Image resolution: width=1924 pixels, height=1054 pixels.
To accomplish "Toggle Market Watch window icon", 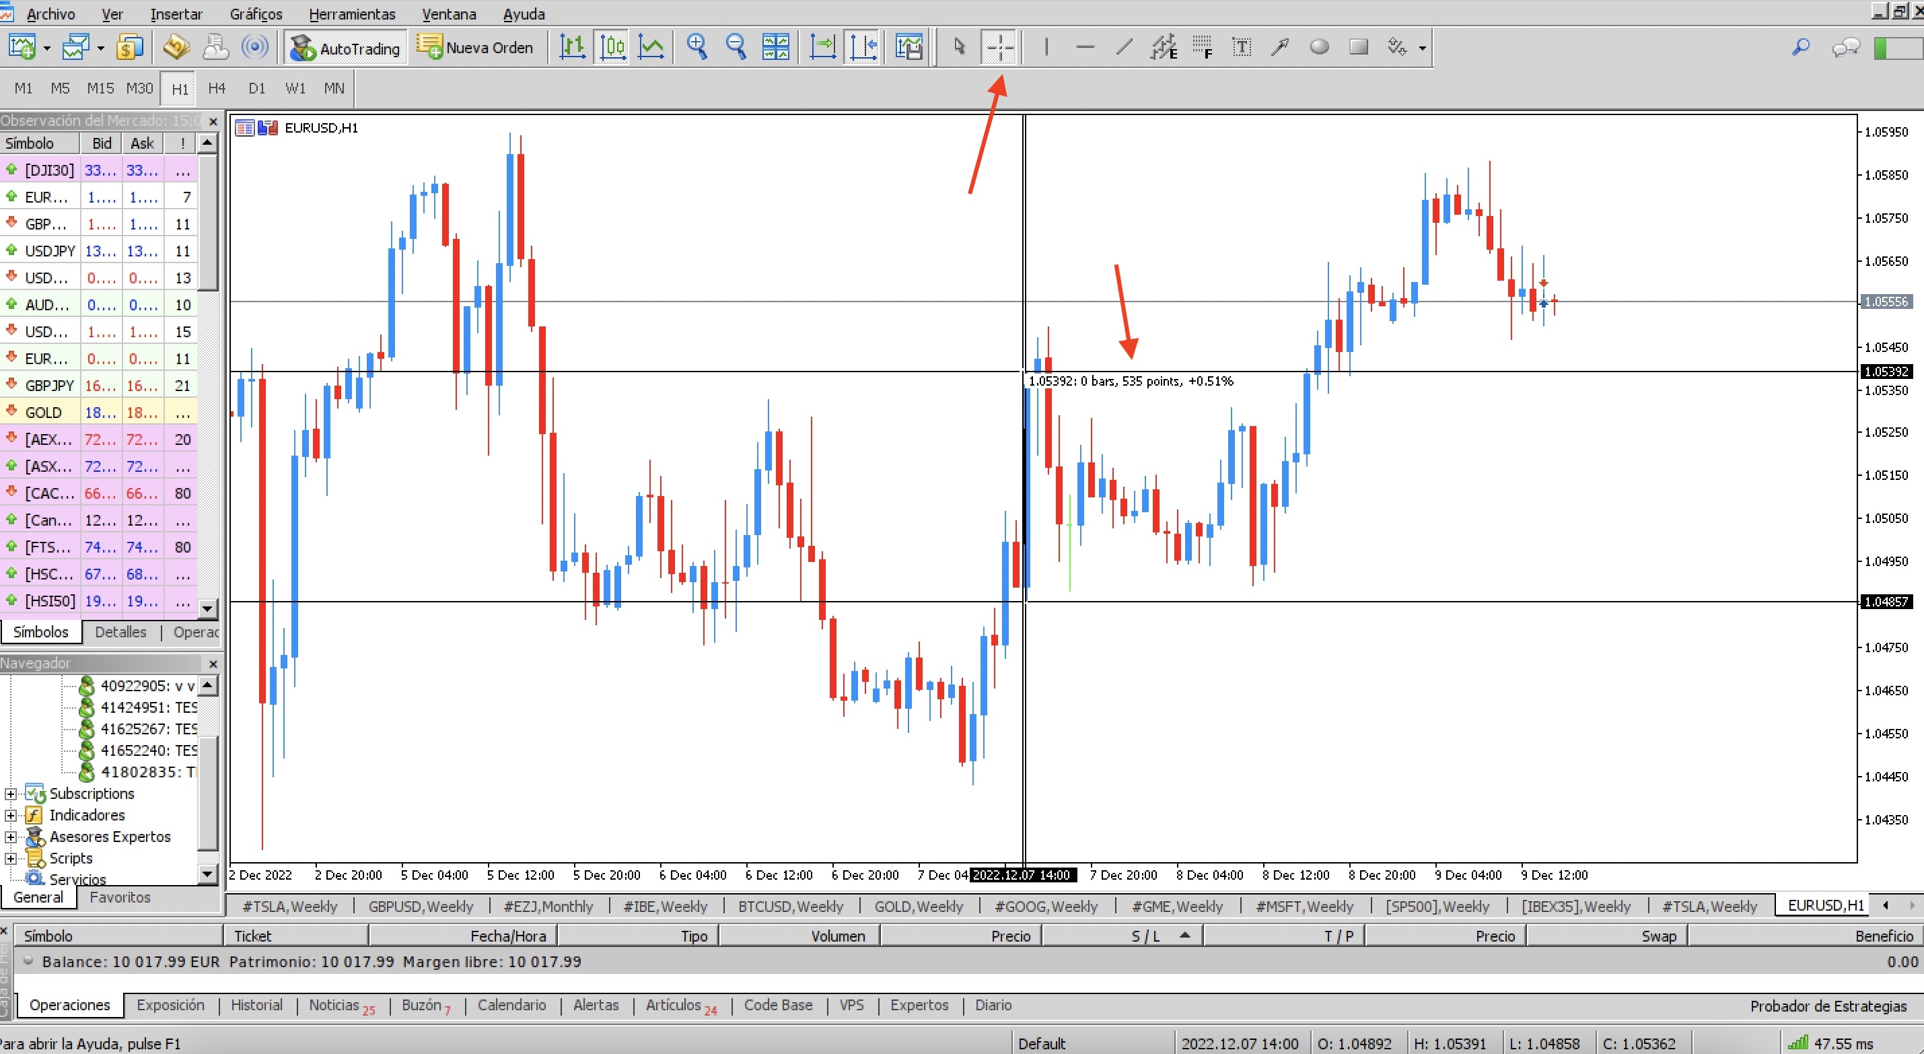I will tap(129, 48).
